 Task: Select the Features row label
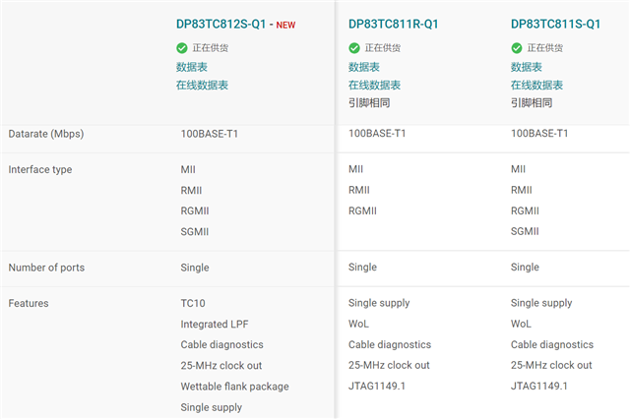[29, 304]
